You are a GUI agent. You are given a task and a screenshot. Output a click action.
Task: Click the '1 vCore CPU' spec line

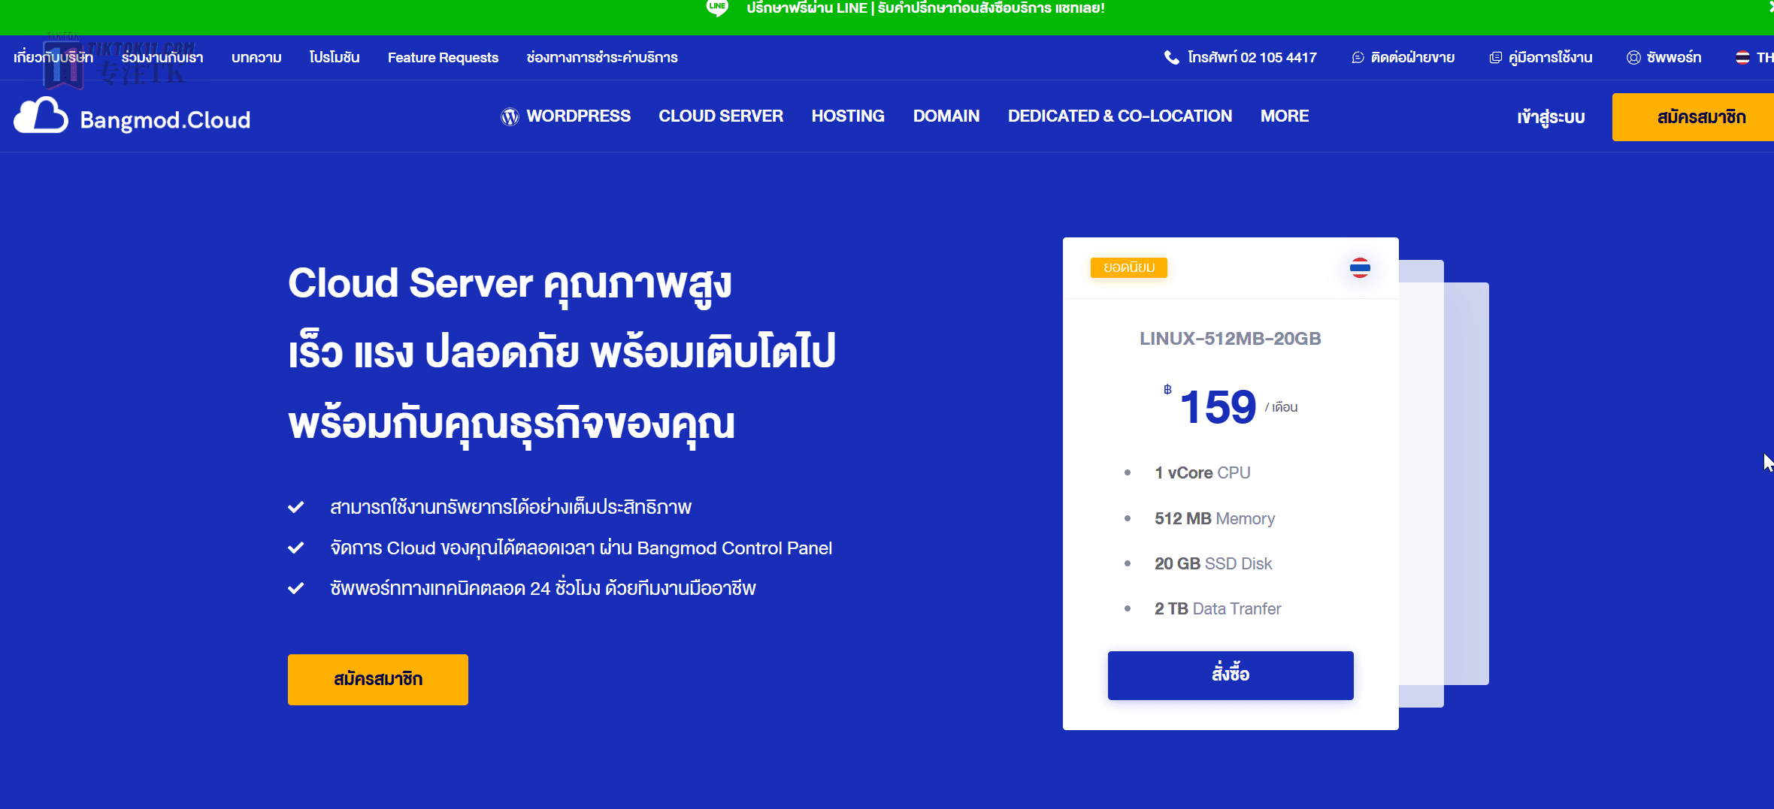coord(1203,473)
